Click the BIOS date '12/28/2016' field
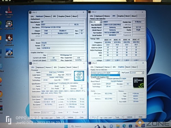 63,48
